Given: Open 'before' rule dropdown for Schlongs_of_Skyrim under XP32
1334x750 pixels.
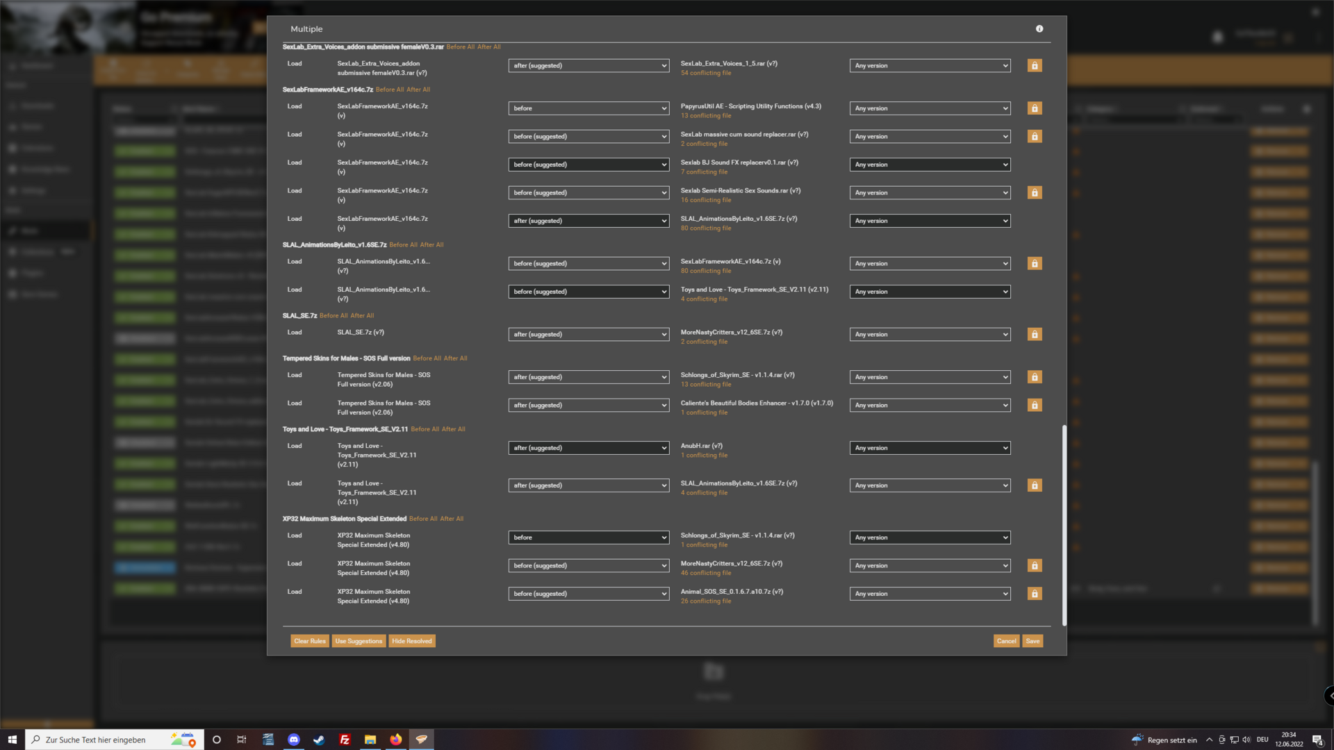Looking at the screenshot, I should [588, 537].
